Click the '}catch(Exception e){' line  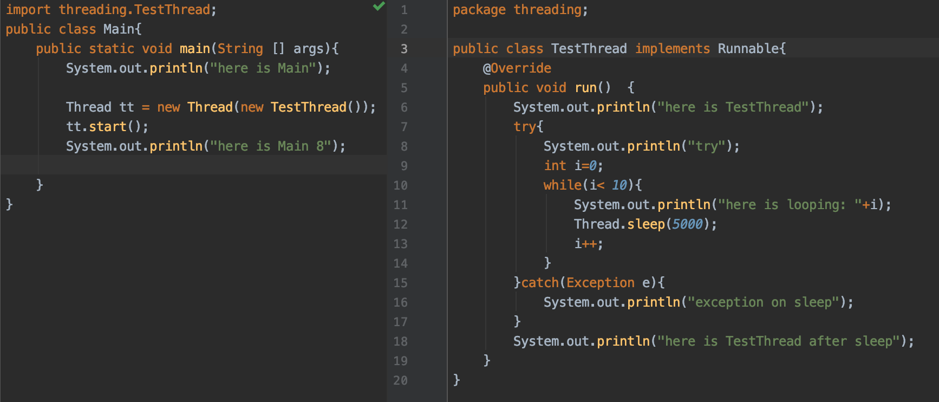589,283
